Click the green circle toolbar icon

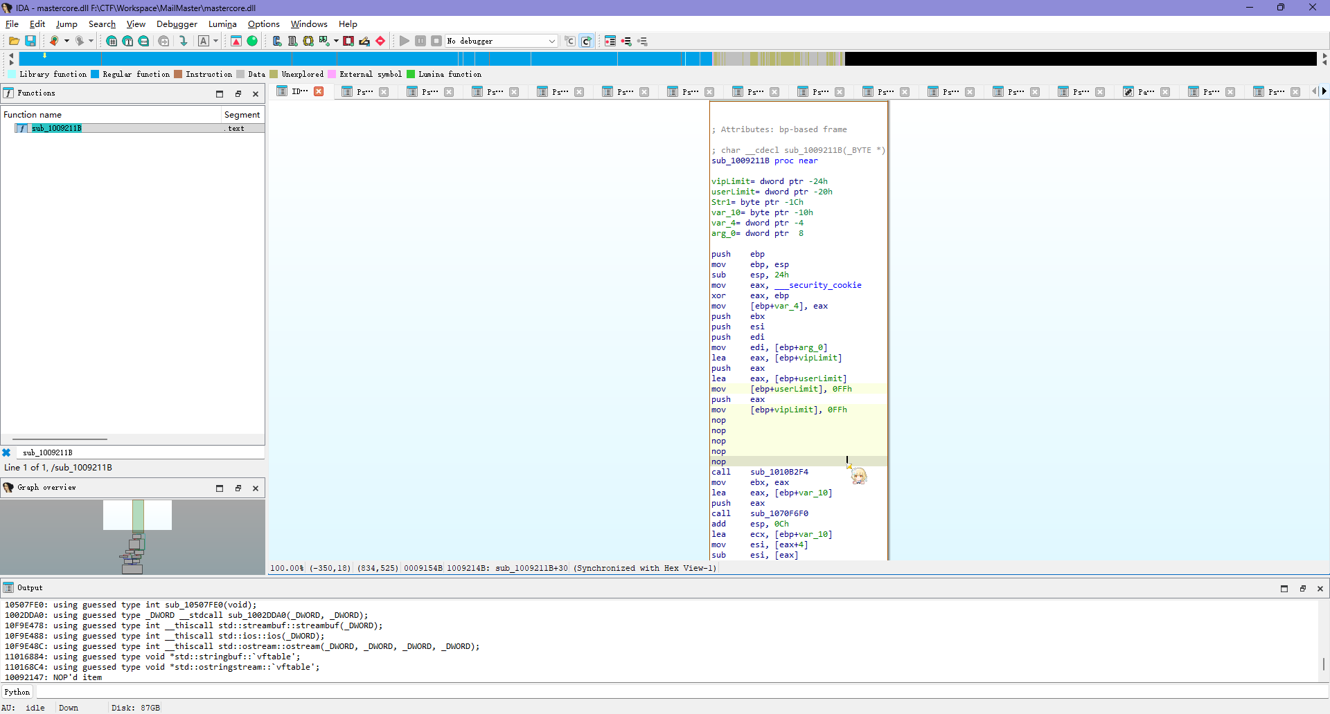click(252, 42)
